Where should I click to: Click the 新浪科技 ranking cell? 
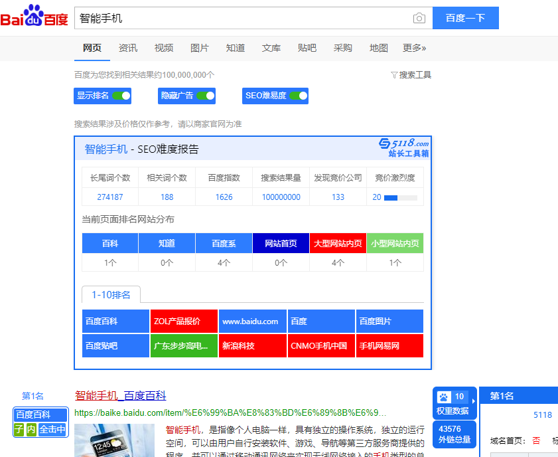(x=253, y=345)
